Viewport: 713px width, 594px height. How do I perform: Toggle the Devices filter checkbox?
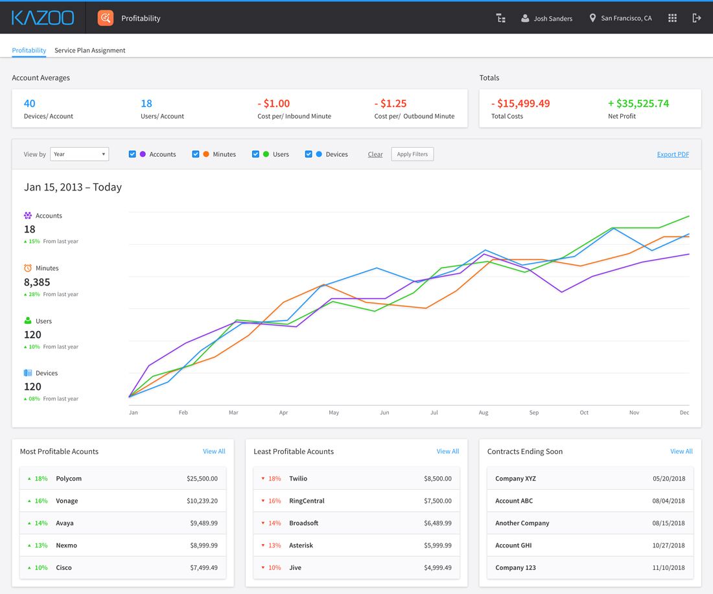click(309, 154)
